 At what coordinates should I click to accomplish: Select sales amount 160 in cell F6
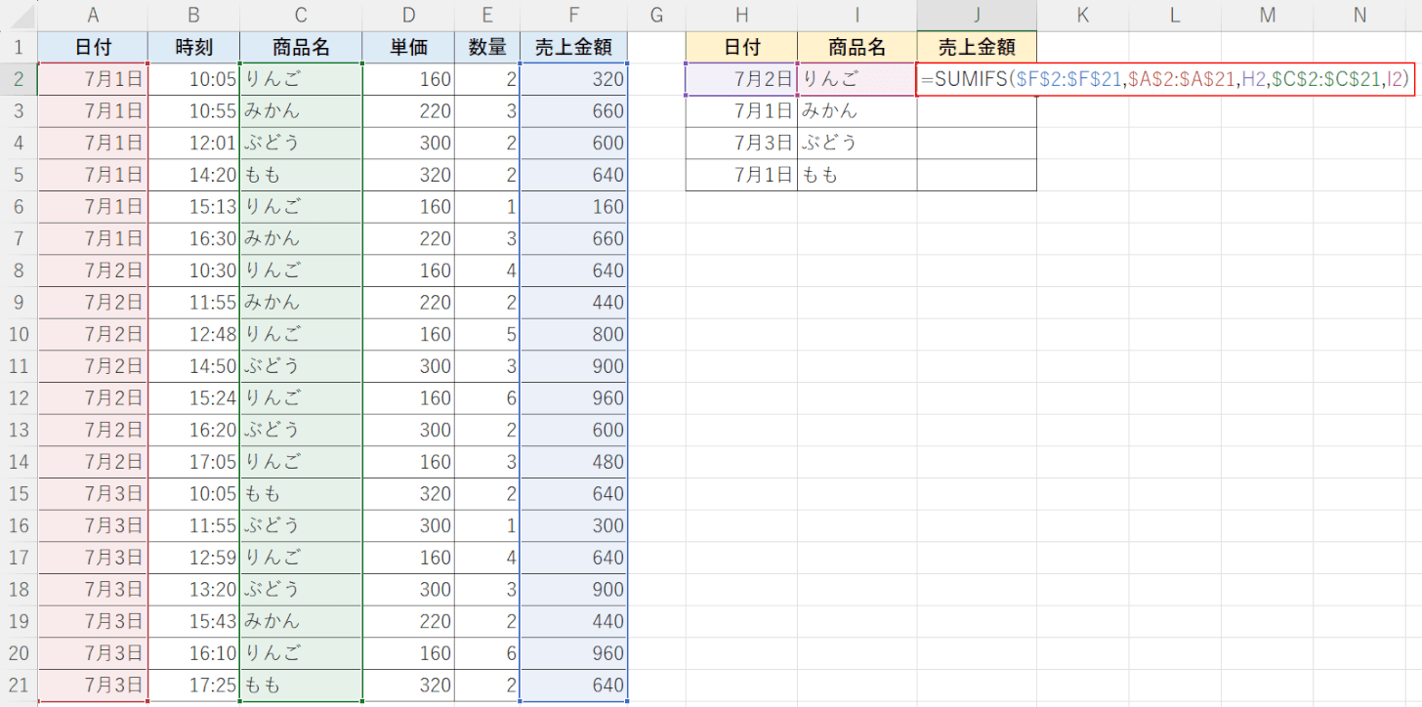tap(573, 207)
